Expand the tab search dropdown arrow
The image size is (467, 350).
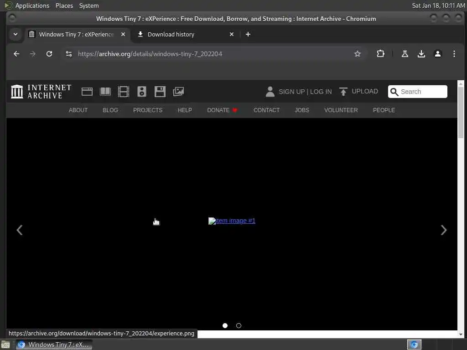16,34
